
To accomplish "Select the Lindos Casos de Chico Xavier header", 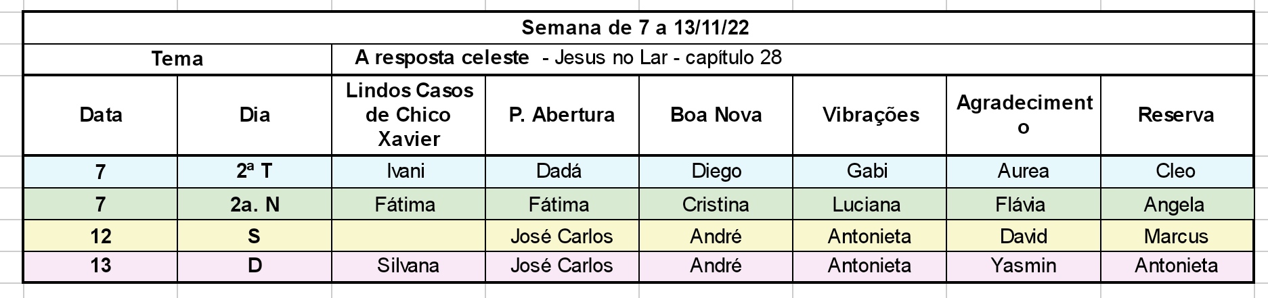I will [409, 115].
